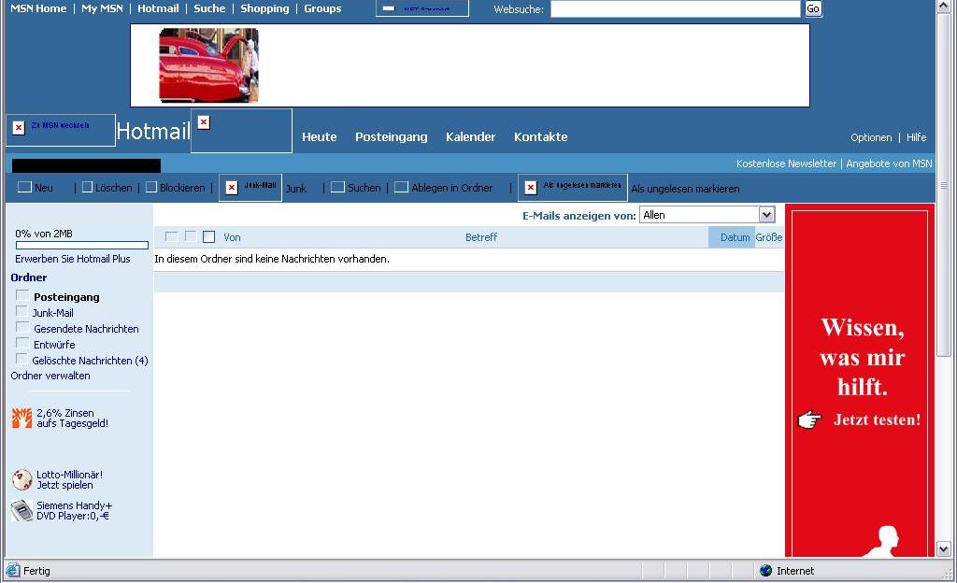This screenshot has width=957, height=583.
Task: Click the Hotmail logo
Action: coord(153,131)
